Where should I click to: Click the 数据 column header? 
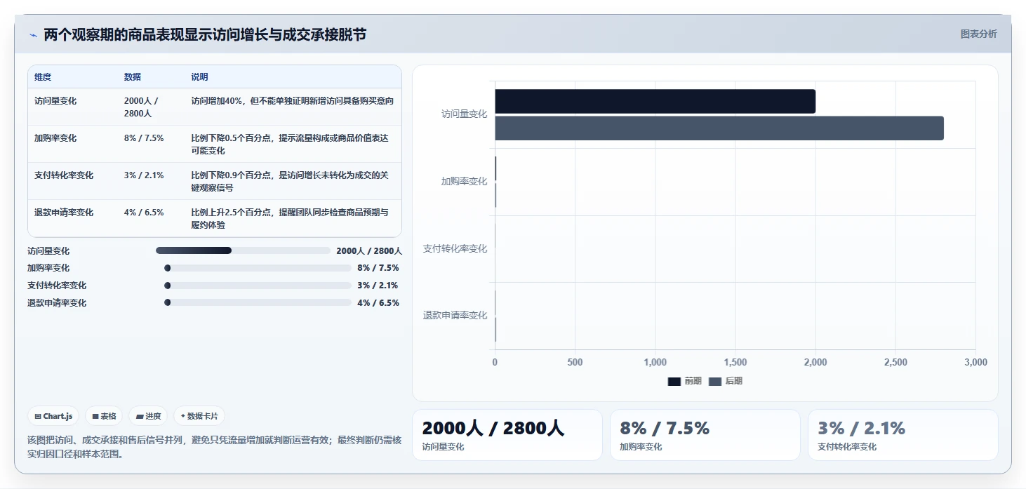point(133,77)
